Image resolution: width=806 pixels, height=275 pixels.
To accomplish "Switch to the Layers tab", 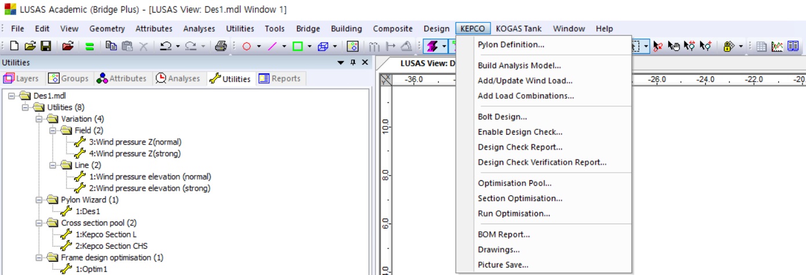I will coord(21,79).
